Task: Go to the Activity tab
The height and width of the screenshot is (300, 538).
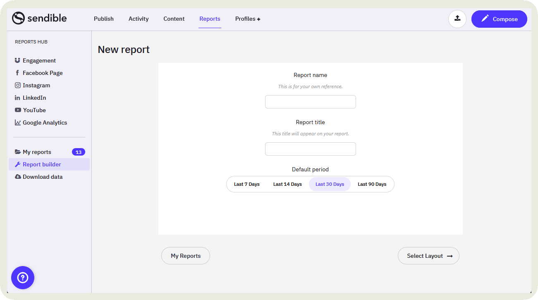Action: click(139, 19)
